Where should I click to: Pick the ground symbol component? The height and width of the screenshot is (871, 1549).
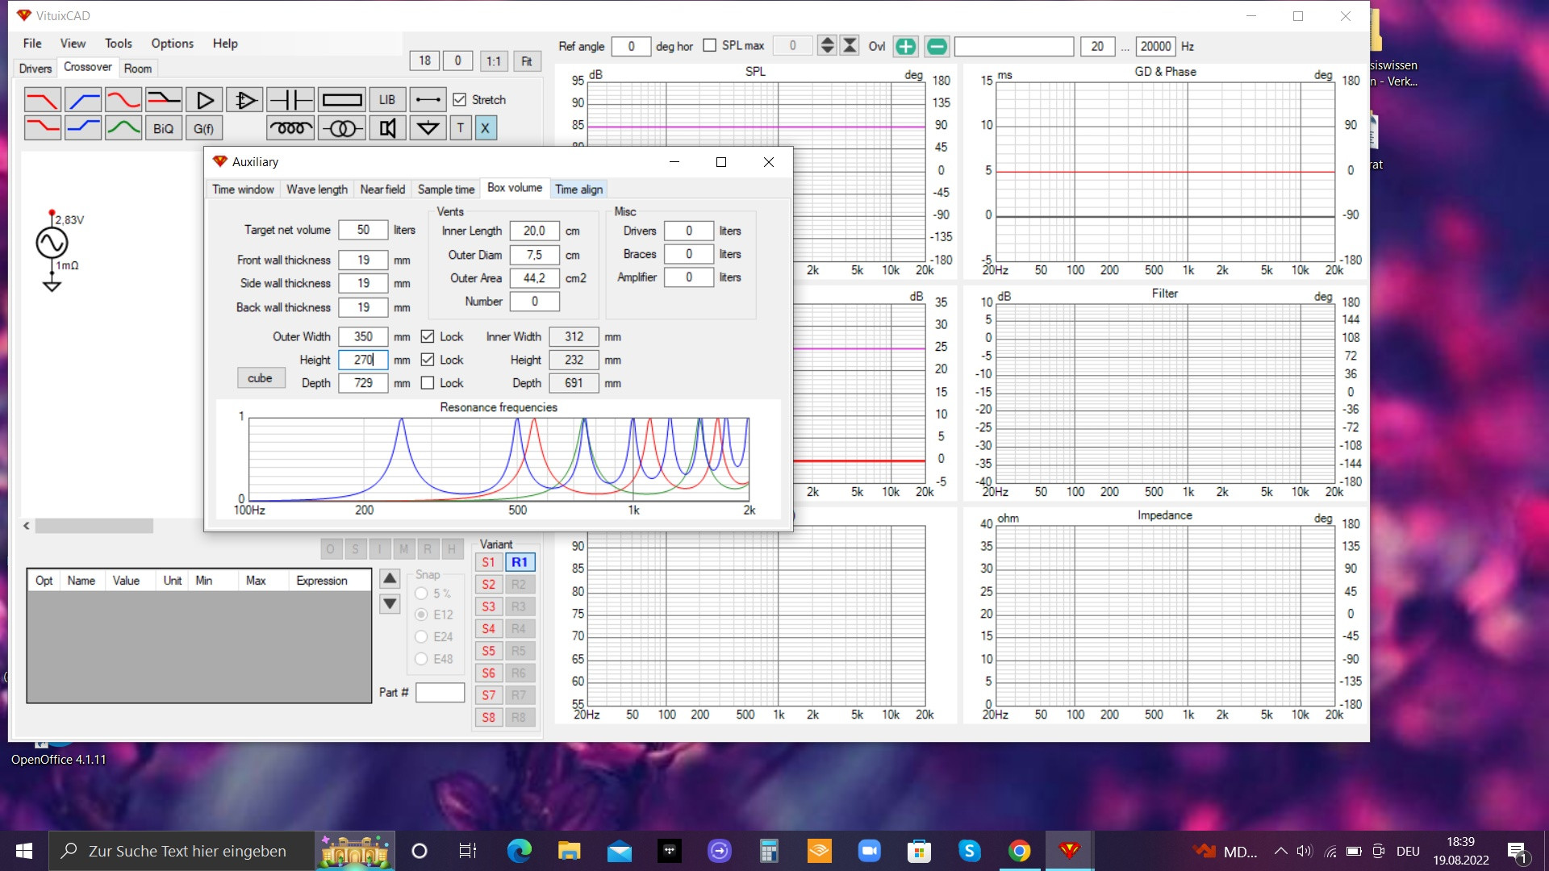tap(428, 128)
